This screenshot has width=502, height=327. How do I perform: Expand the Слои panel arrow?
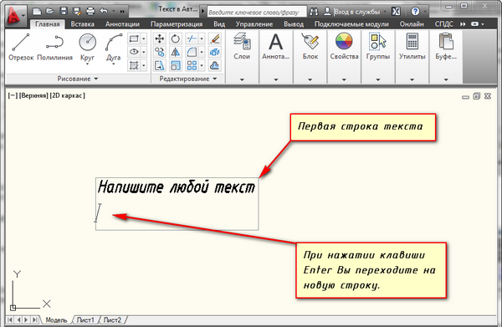pos(242,79)
